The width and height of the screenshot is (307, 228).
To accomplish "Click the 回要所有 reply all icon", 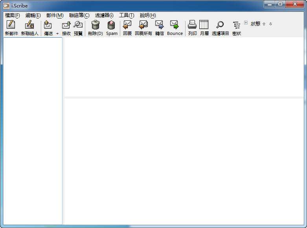I will click(x=143, y=25).
